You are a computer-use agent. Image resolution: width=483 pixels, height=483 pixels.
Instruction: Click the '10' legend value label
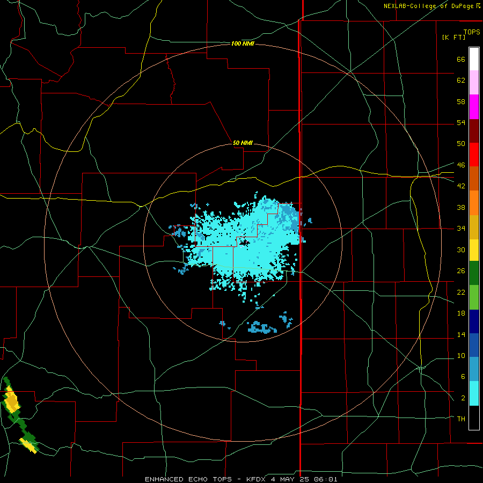[x=461, y=355]
